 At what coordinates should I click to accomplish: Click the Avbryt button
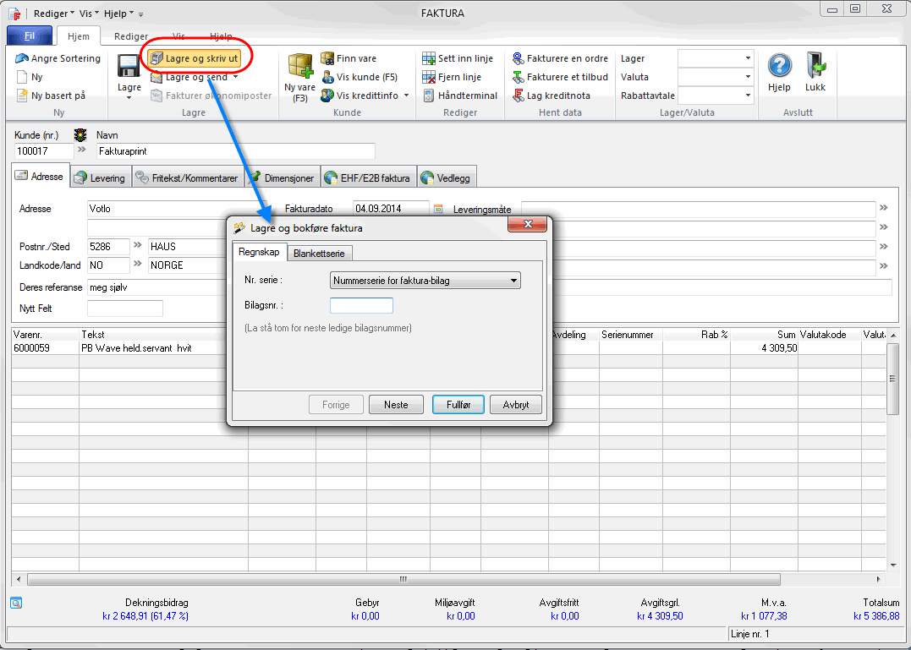click(x=515, y=405)
